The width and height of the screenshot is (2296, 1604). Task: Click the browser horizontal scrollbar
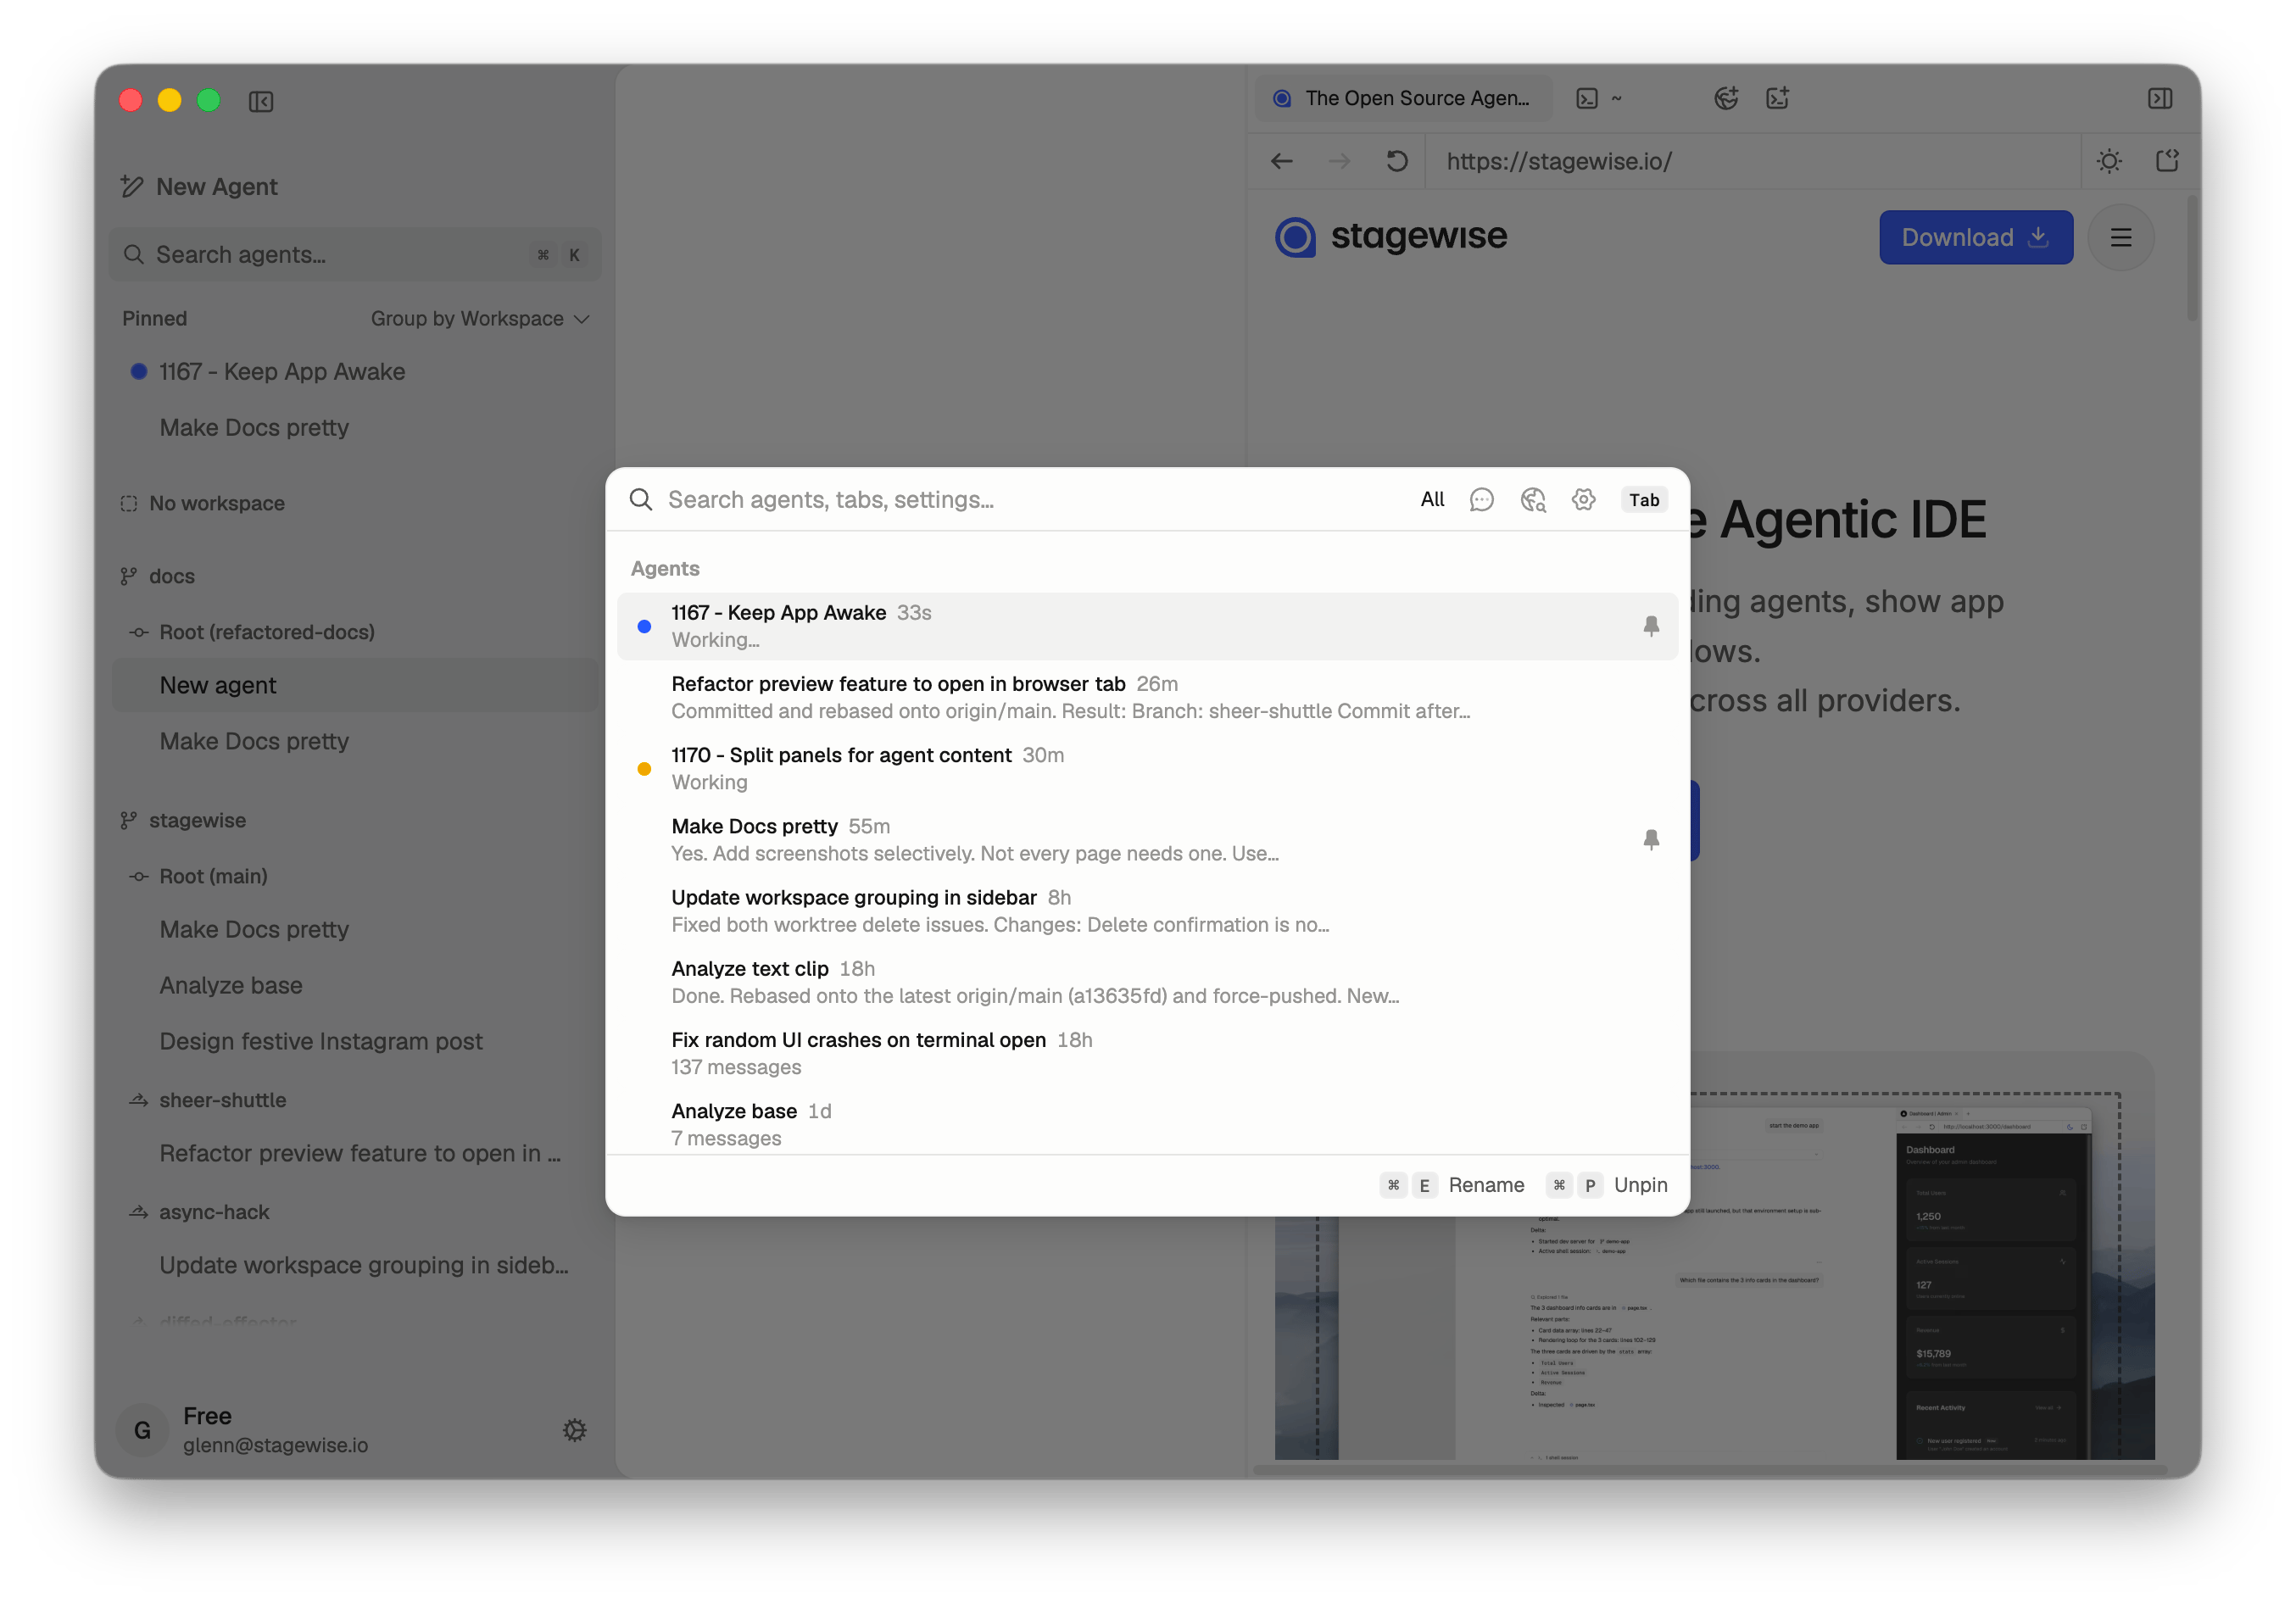pos(1709,1470)
